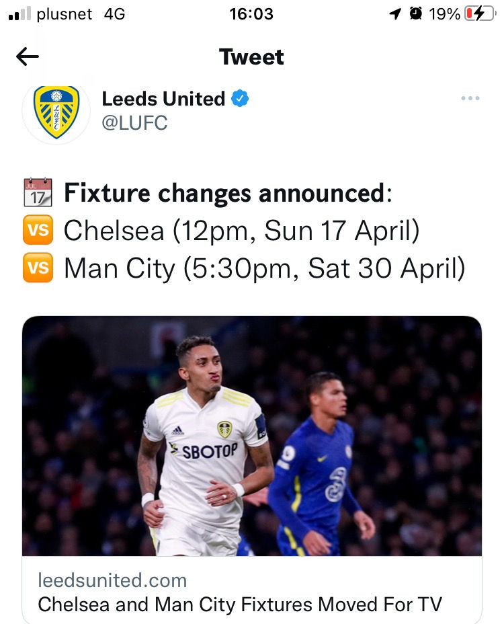Tap the Man City 5:30pm Sat 30 April line

[x=264, y=269]
